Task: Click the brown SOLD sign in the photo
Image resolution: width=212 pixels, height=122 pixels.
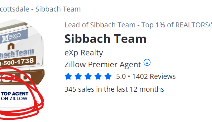Action: (x=21, y=77)
